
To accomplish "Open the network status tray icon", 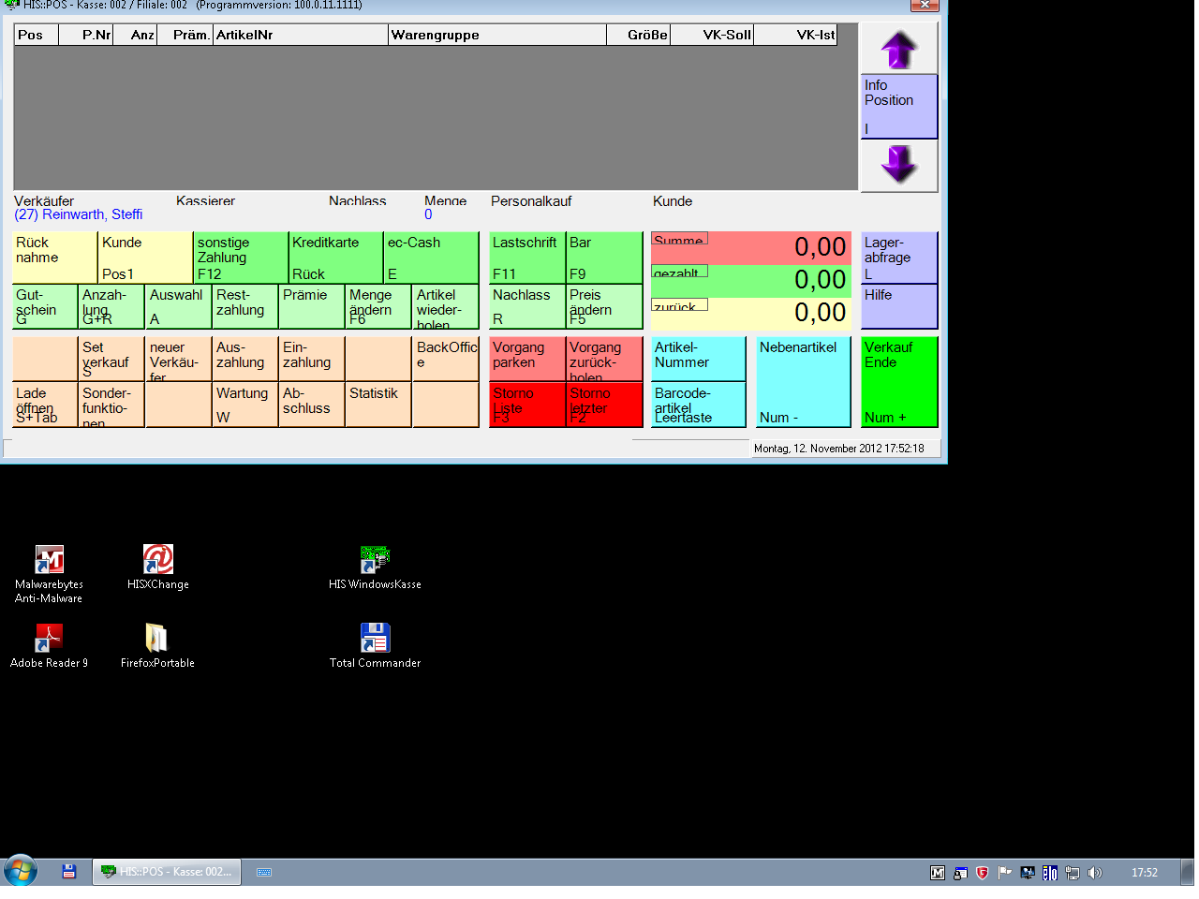I will (1073, 873).
